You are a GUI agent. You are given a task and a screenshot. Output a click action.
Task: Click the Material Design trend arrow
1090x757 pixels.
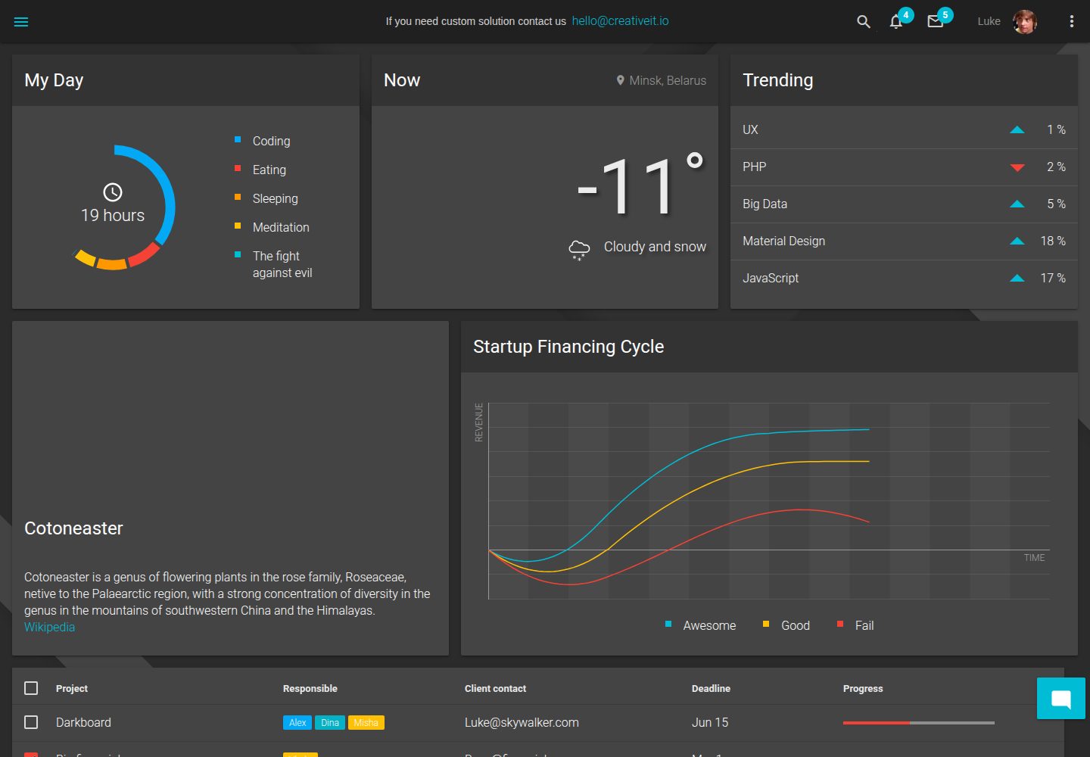pyautogui.click(x=1017, y=241)
